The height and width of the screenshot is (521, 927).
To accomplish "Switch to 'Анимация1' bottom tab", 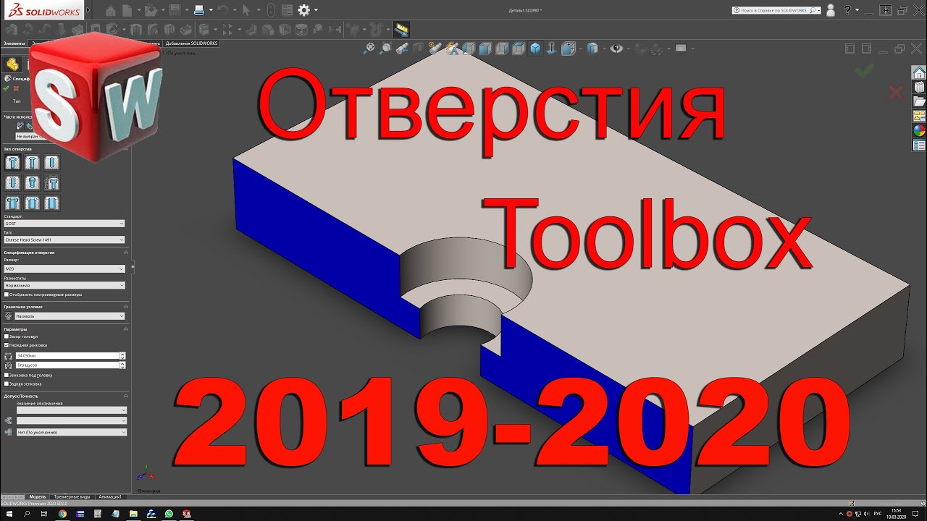I will point(110,497).
